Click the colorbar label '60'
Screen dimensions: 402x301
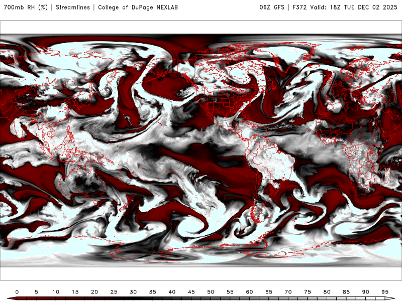pyautogui.click(x=249, y=292)
